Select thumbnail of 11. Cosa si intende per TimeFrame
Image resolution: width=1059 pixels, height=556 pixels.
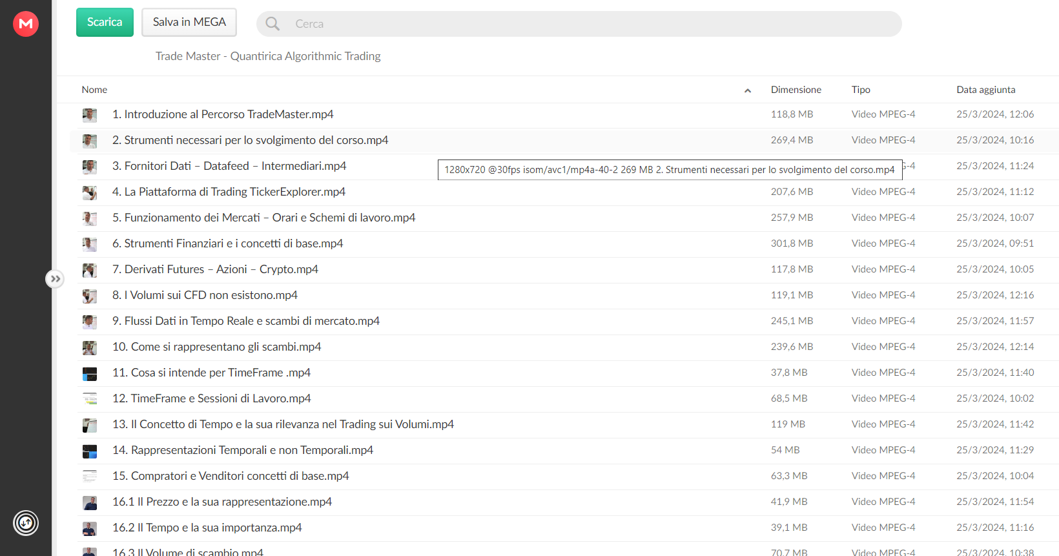[x=90, y=373]
